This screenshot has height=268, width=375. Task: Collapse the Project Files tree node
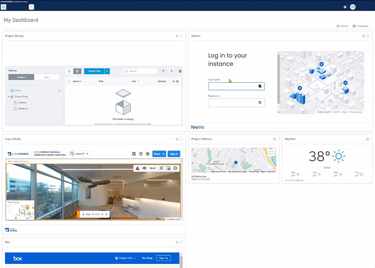point(8,97)
